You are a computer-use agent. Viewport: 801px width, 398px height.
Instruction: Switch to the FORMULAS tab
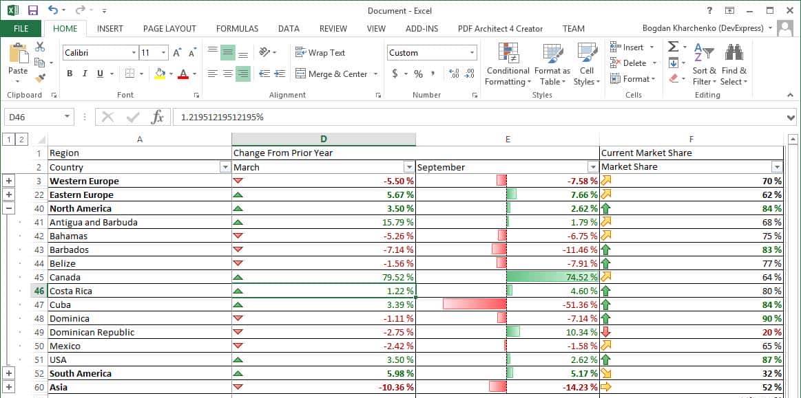point(237,28)
